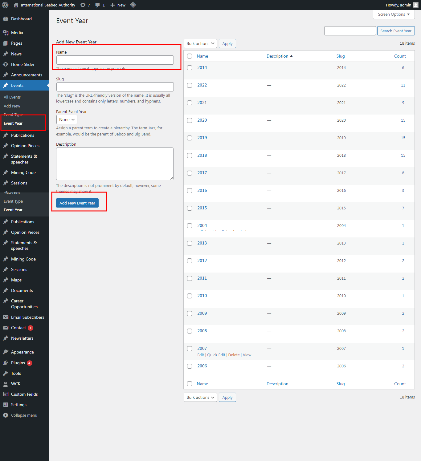Open the Events menu in sidebar

tap(25, 85)
